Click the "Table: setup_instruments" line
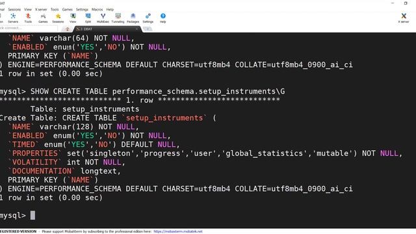 (84, 109)
